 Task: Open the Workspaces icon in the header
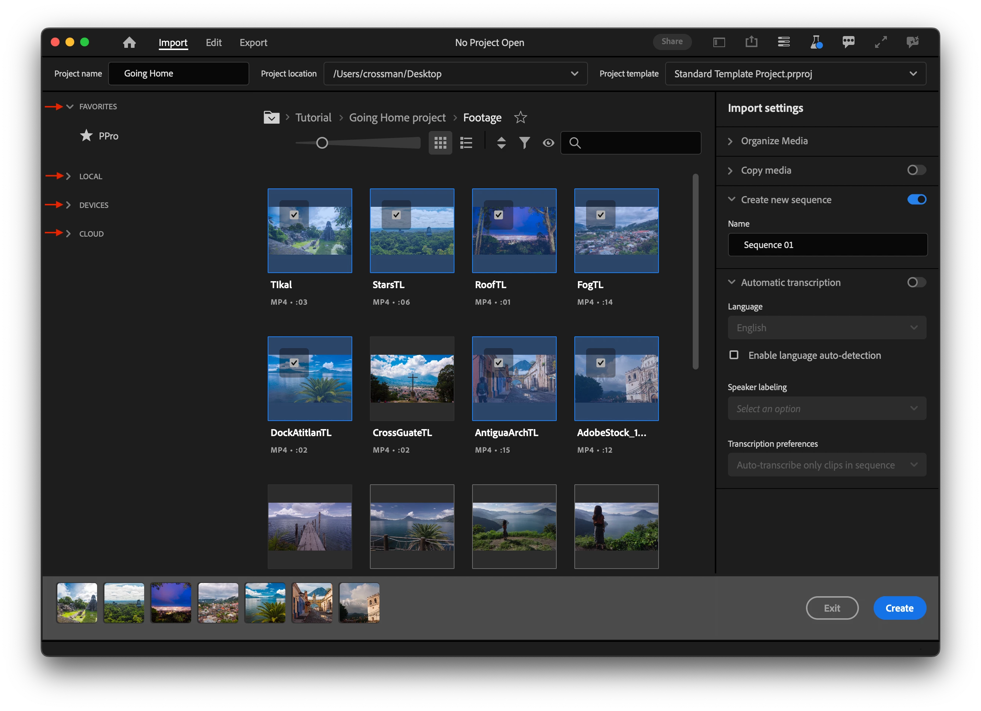click(x=718, y=42)
